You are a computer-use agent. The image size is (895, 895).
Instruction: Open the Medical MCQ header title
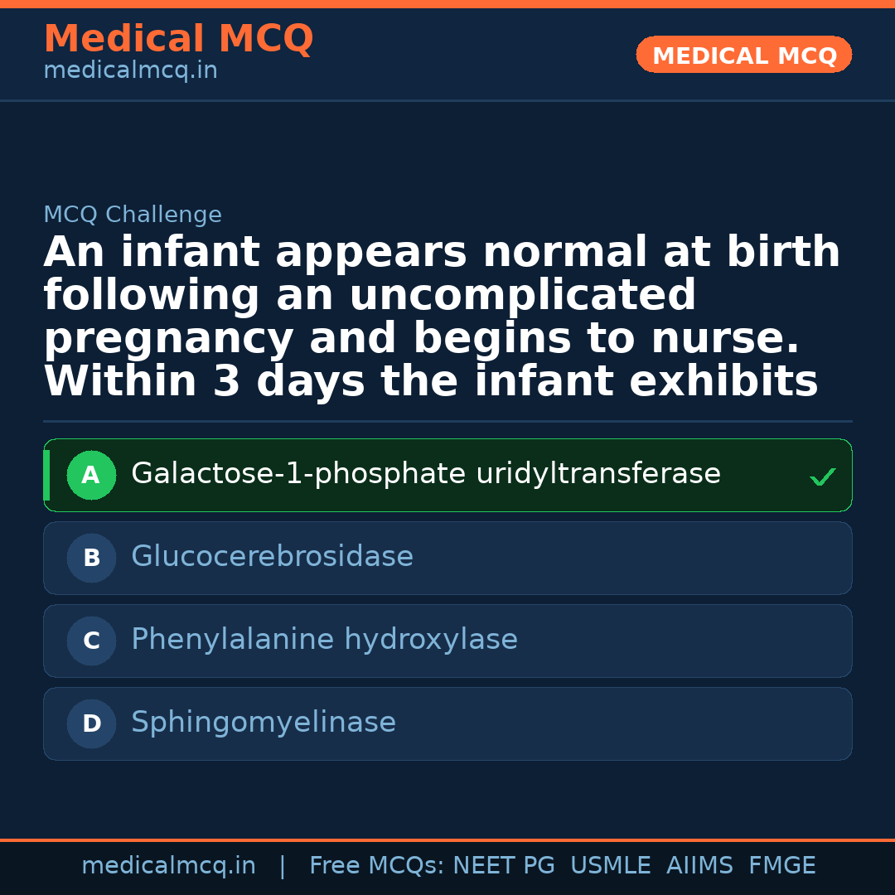pyautogui.click(x=178, y=38)
